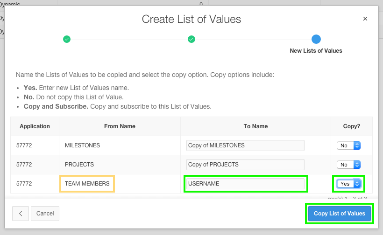Edit the USERNAME To Name field
Viewport: 383px width, 235px height.
pyautogui.click(x=245, y=184)
